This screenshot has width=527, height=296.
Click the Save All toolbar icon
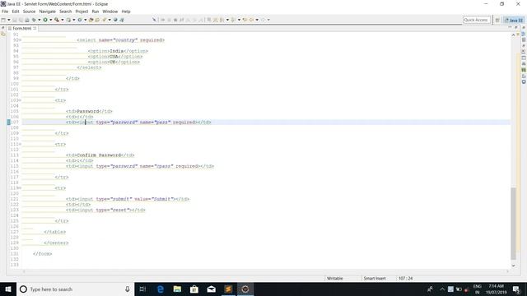coord(21,20)
